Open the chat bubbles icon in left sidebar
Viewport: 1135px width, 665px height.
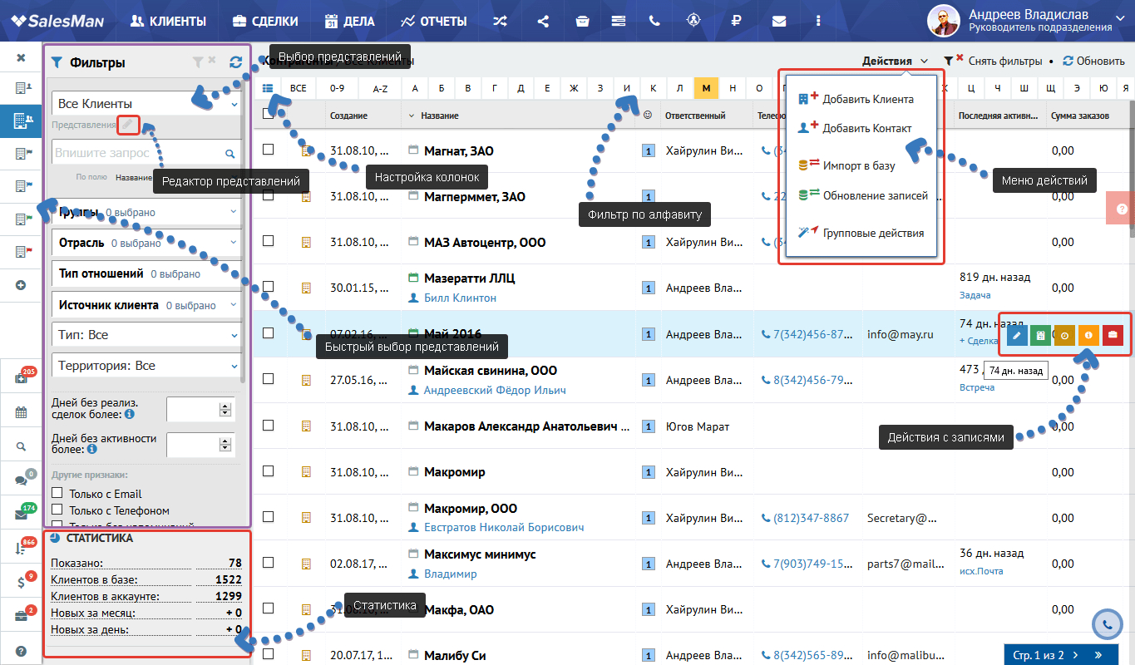21,480
